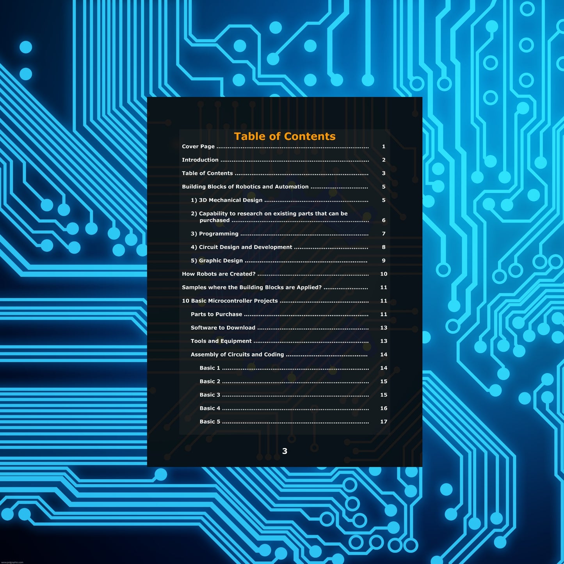Click the orange Table of Contents heading
This screenshot has width=564, height=564.
(285, 136)
